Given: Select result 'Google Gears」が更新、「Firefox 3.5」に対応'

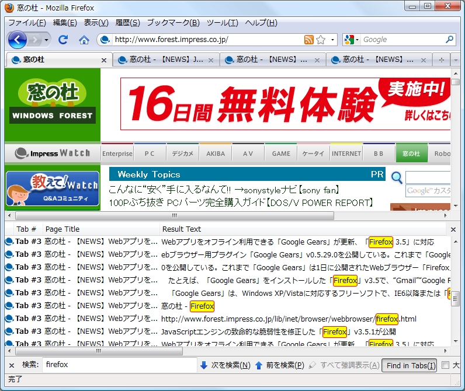Looking at the screenshot, I should coord(228,242).
